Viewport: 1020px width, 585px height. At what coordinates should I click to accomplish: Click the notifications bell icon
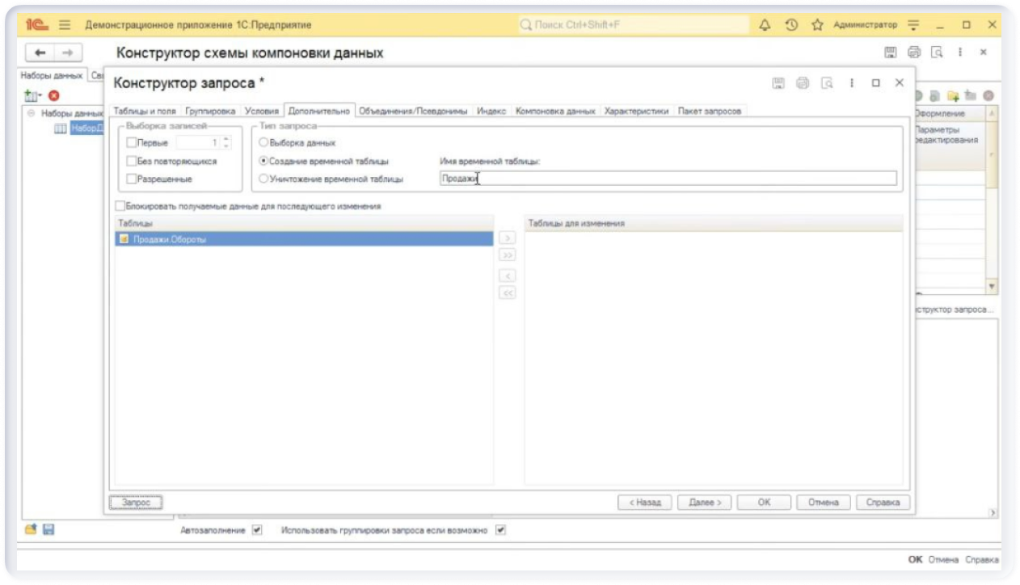tap(765, 25)
